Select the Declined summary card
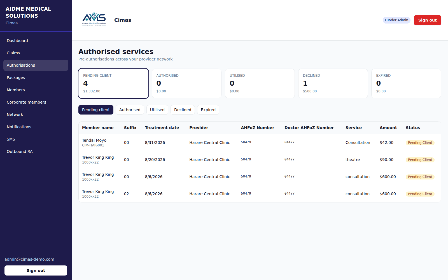The height and width of the screenshot is (280, 448). coord(333,83)
